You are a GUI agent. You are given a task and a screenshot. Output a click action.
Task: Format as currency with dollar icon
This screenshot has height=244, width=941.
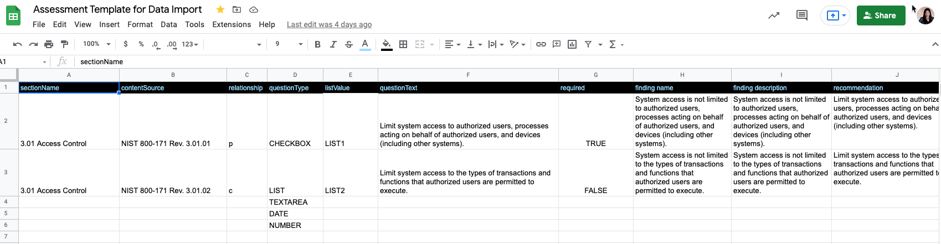point(126,44)
